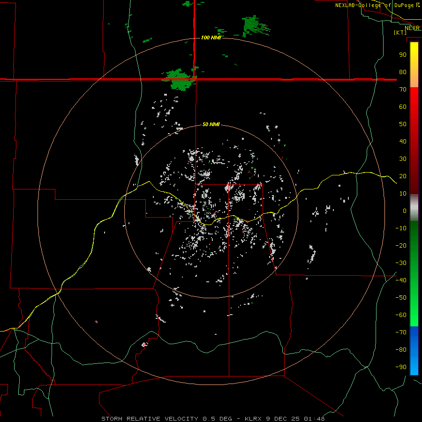This screenshot has height=422, width=422.
Task: Click the -50 knot label on color scale
Action: click(401, 297)
